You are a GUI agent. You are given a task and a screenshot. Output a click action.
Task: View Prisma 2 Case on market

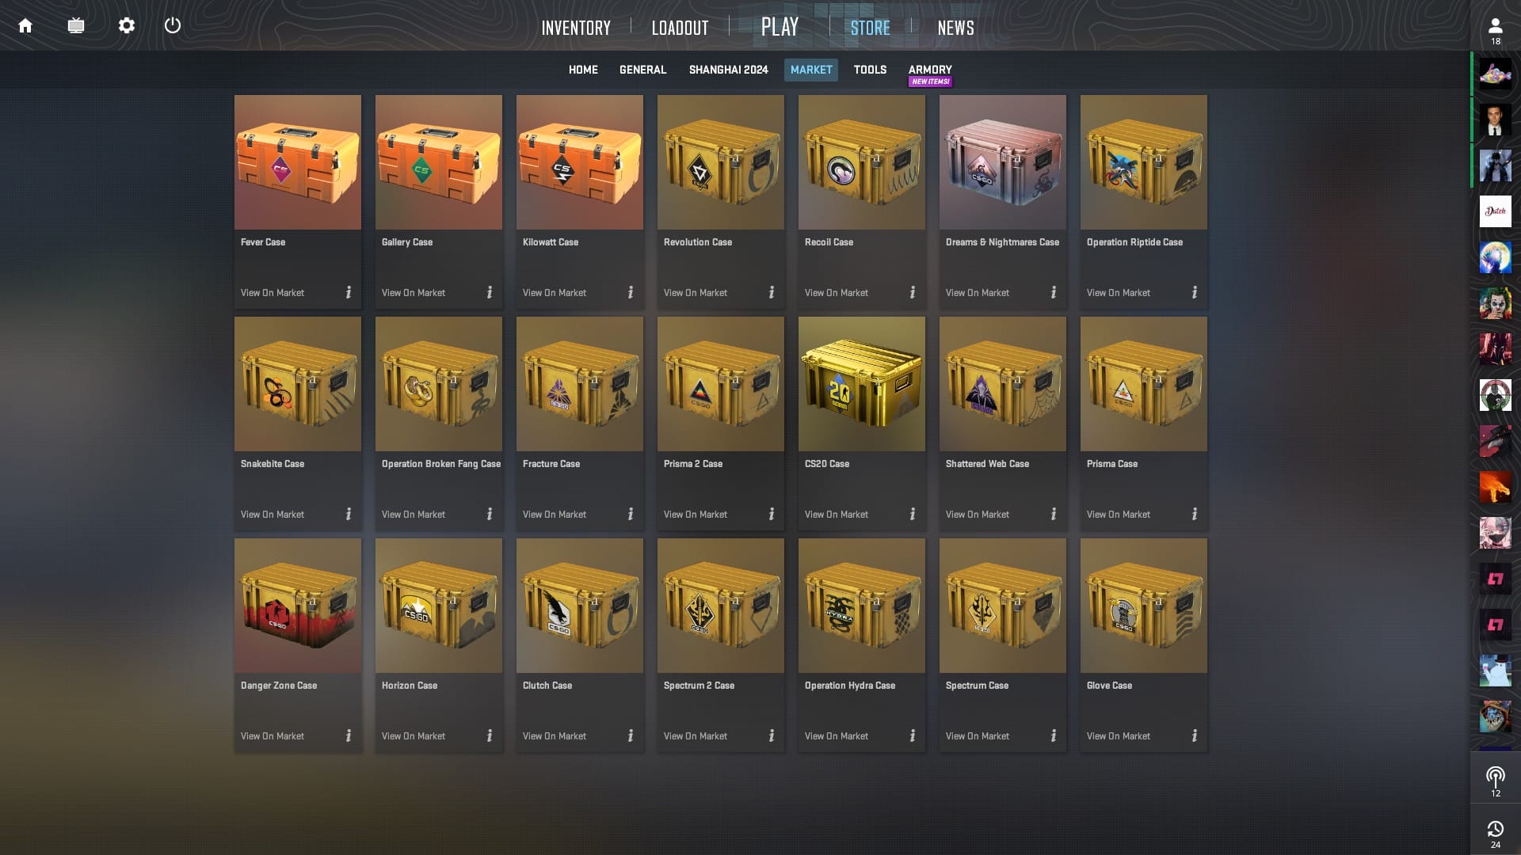coord(696,515)
